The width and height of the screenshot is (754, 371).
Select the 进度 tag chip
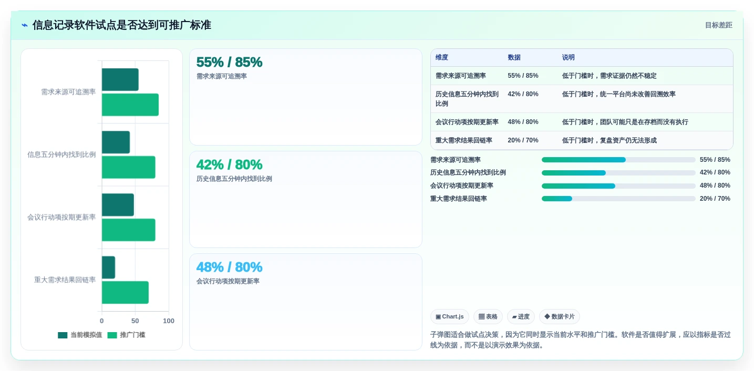(521, 316)
